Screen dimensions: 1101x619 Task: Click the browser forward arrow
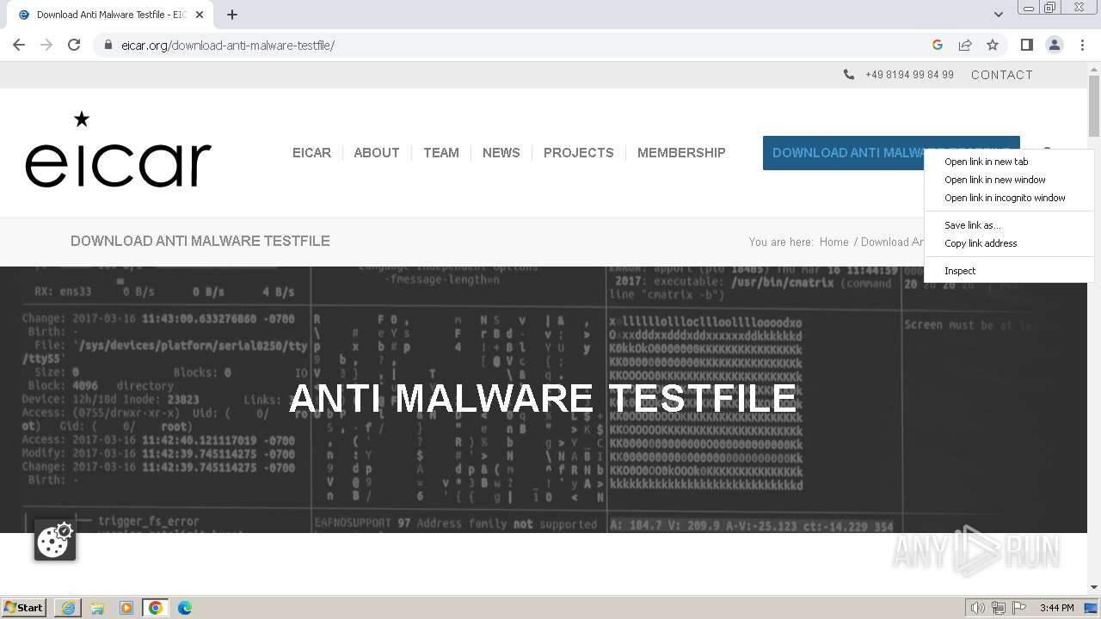pyautogui.click(x=46, y=45)
